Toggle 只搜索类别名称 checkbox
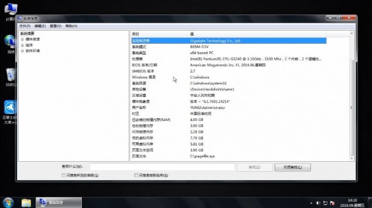The height and width of the screenshot is (208, 372). 136,175
